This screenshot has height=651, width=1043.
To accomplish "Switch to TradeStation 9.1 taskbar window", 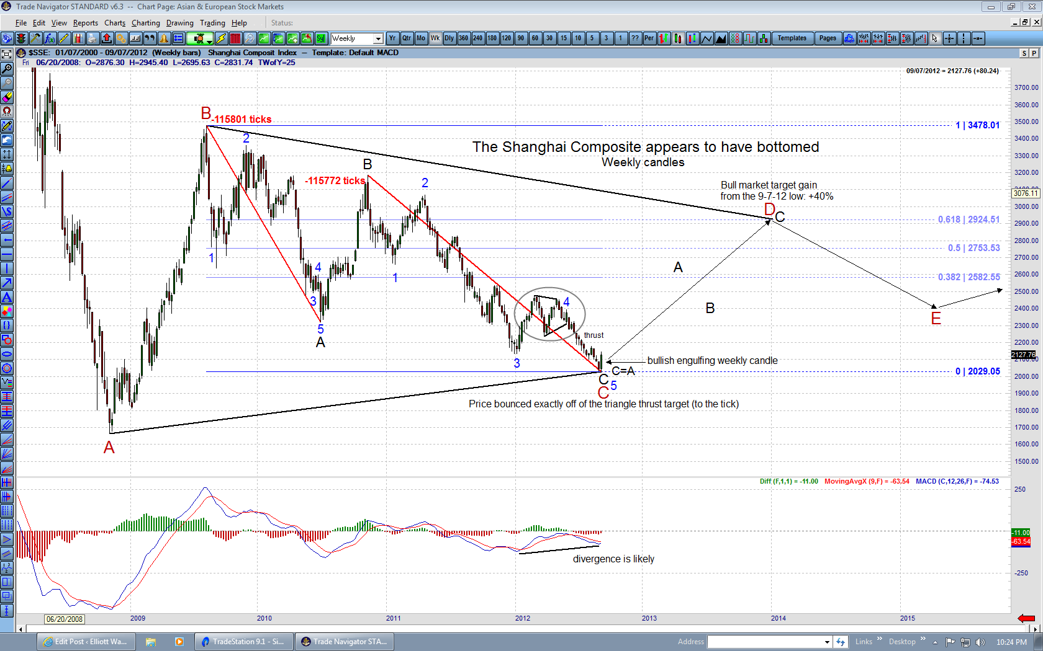I will [243, 642].
